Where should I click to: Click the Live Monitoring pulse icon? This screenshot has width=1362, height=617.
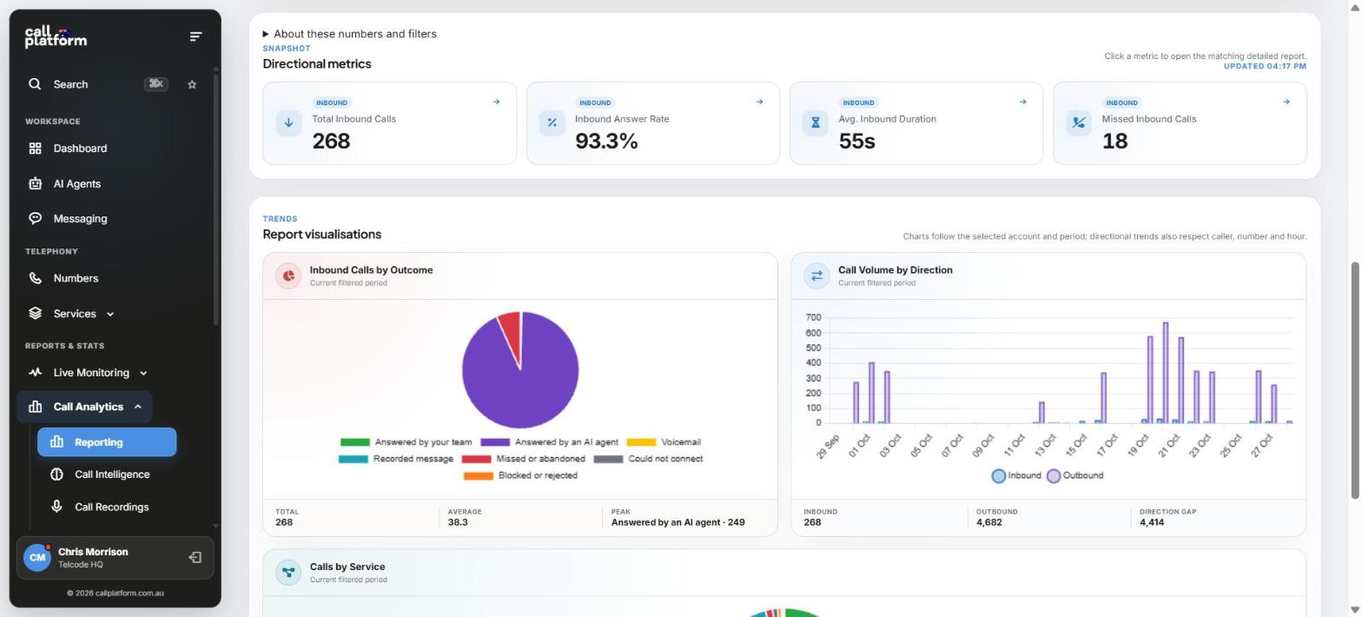[36, 373]
